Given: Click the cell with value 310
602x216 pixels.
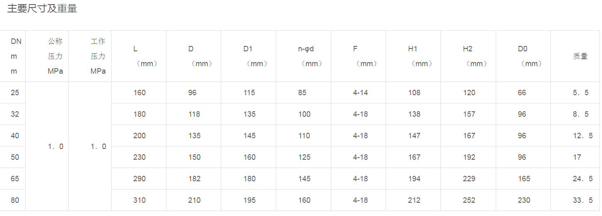Looking at the screenshot, I should (139, 200).
